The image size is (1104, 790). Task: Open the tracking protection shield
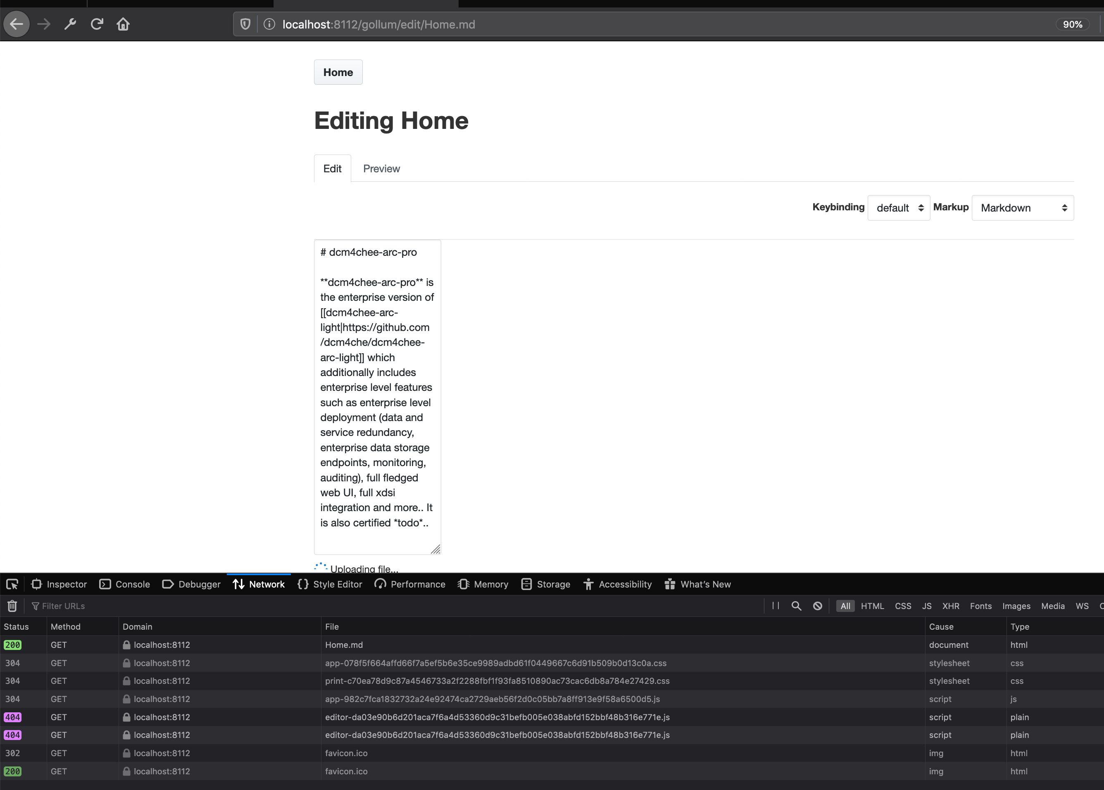coord(245,24)
